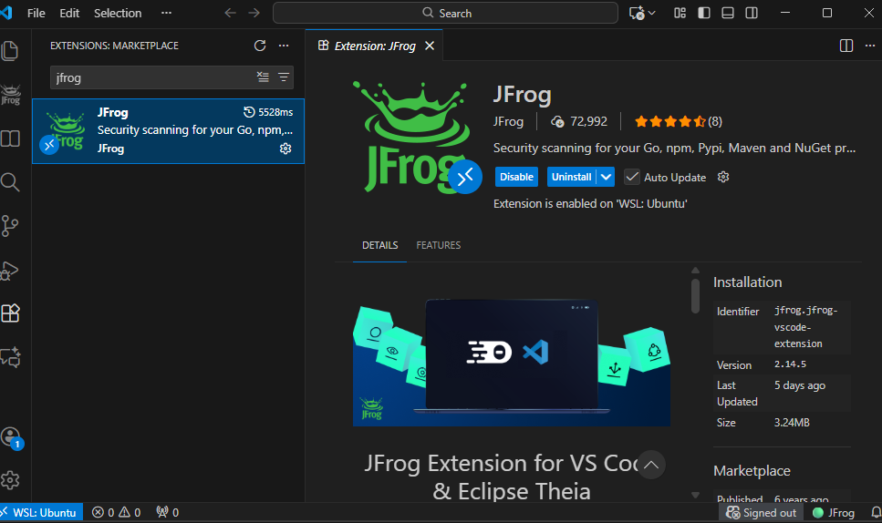882x523 pixels.
Task: Open the Search view in activity bar
Action: pos(10,182)
